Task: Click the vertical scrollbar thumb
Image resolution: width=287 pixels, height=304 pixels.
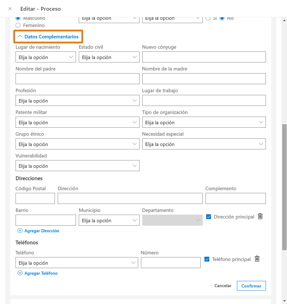Action: pos(284,187)
